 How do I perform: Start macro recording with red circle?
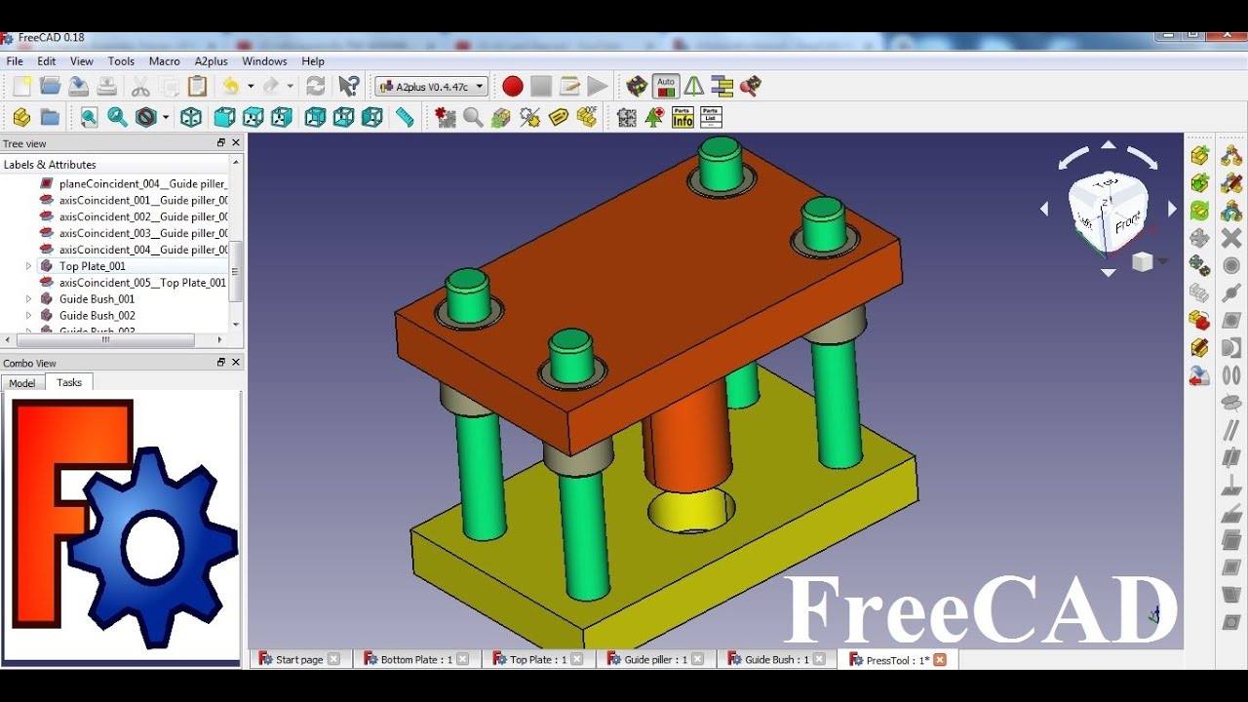513,87
